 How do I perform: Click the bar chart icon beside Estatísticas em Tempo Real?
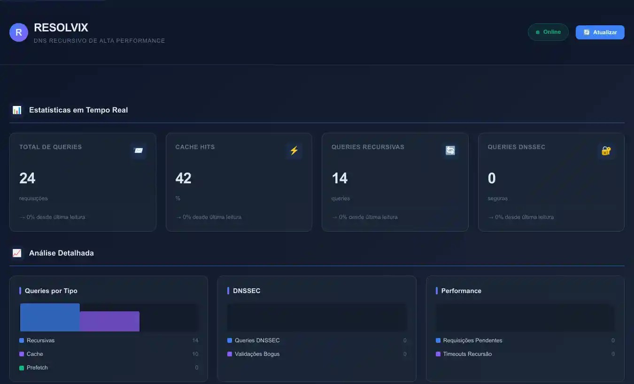(17, 110)
